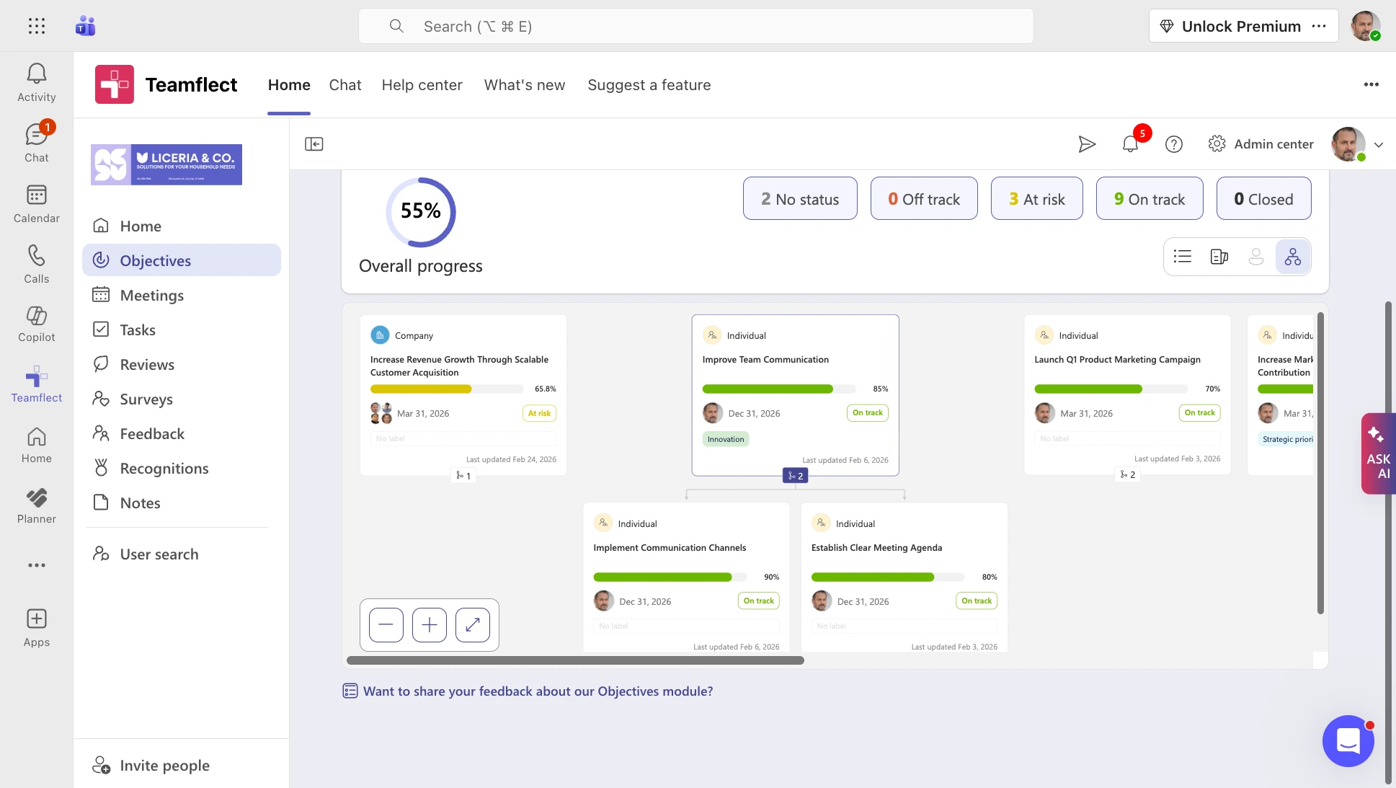Open Microsoft Teams Calendar
The height and width of the screenshot is (788, 1396).
(x=37, y=203)
